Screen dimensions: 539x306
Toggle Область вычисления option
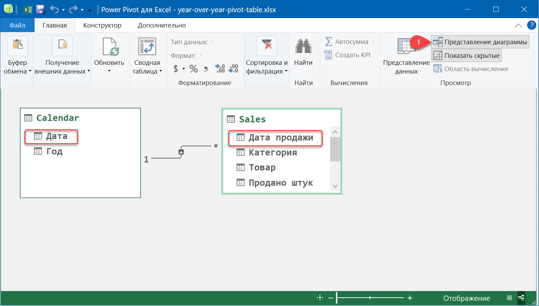click(471, 69)
